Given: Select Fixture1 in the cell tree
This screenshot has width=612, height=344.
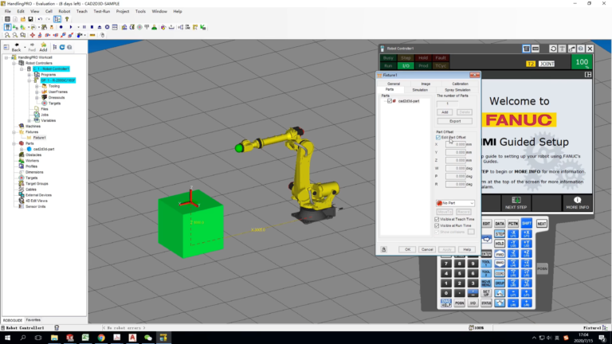Looking at the screenshot, I should tap(39, 138).
